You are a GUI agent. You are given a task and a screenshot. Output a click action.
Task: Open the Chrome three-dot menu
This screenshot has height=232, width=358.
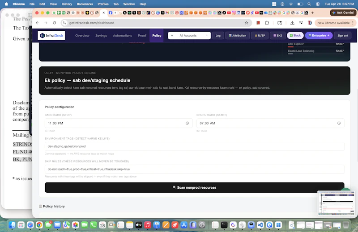click(x=353, y=23)
